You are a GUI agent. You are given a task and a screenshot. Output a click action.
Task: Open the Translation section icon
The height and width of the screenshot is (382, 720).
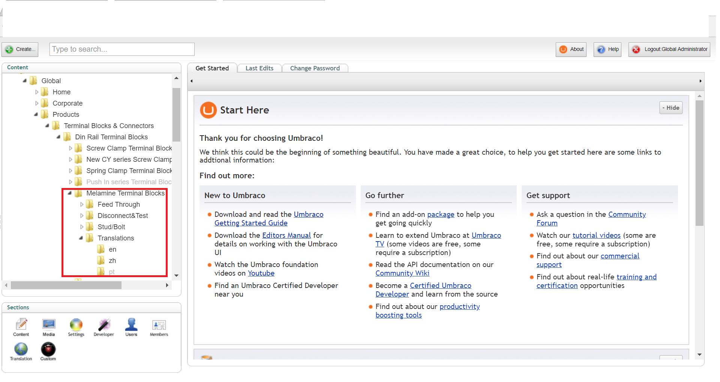click(21, 351)
